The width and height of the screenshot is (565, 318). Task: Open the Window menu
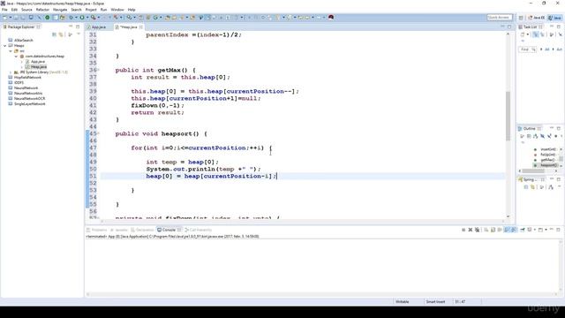coord(117,10)
